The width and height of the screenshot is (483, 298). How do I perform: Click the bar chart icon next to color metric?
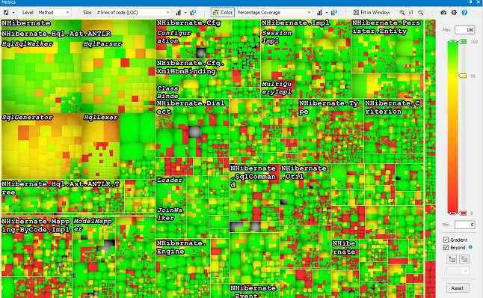(x=319, y=13)
